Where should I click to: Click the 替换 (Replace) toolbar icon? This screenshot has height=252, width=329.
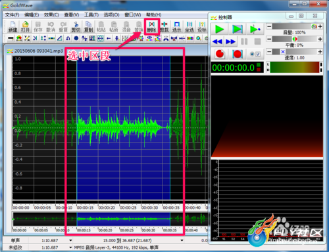coord(139,26)
